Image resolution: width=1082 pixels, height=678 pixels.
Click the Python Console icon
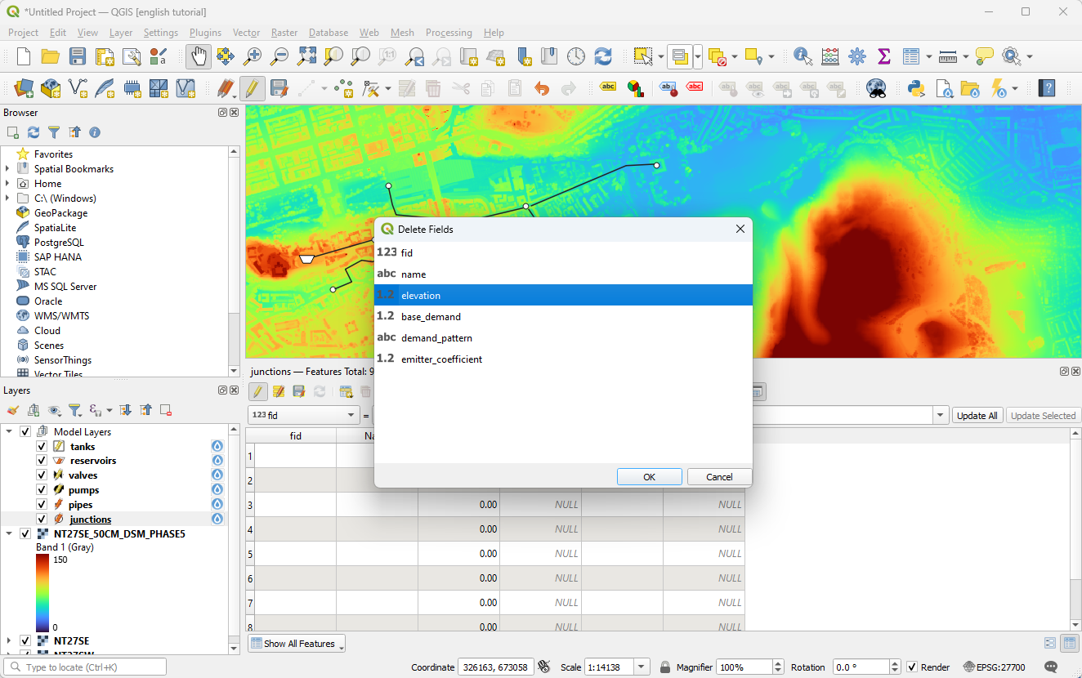tap(916, 88)
